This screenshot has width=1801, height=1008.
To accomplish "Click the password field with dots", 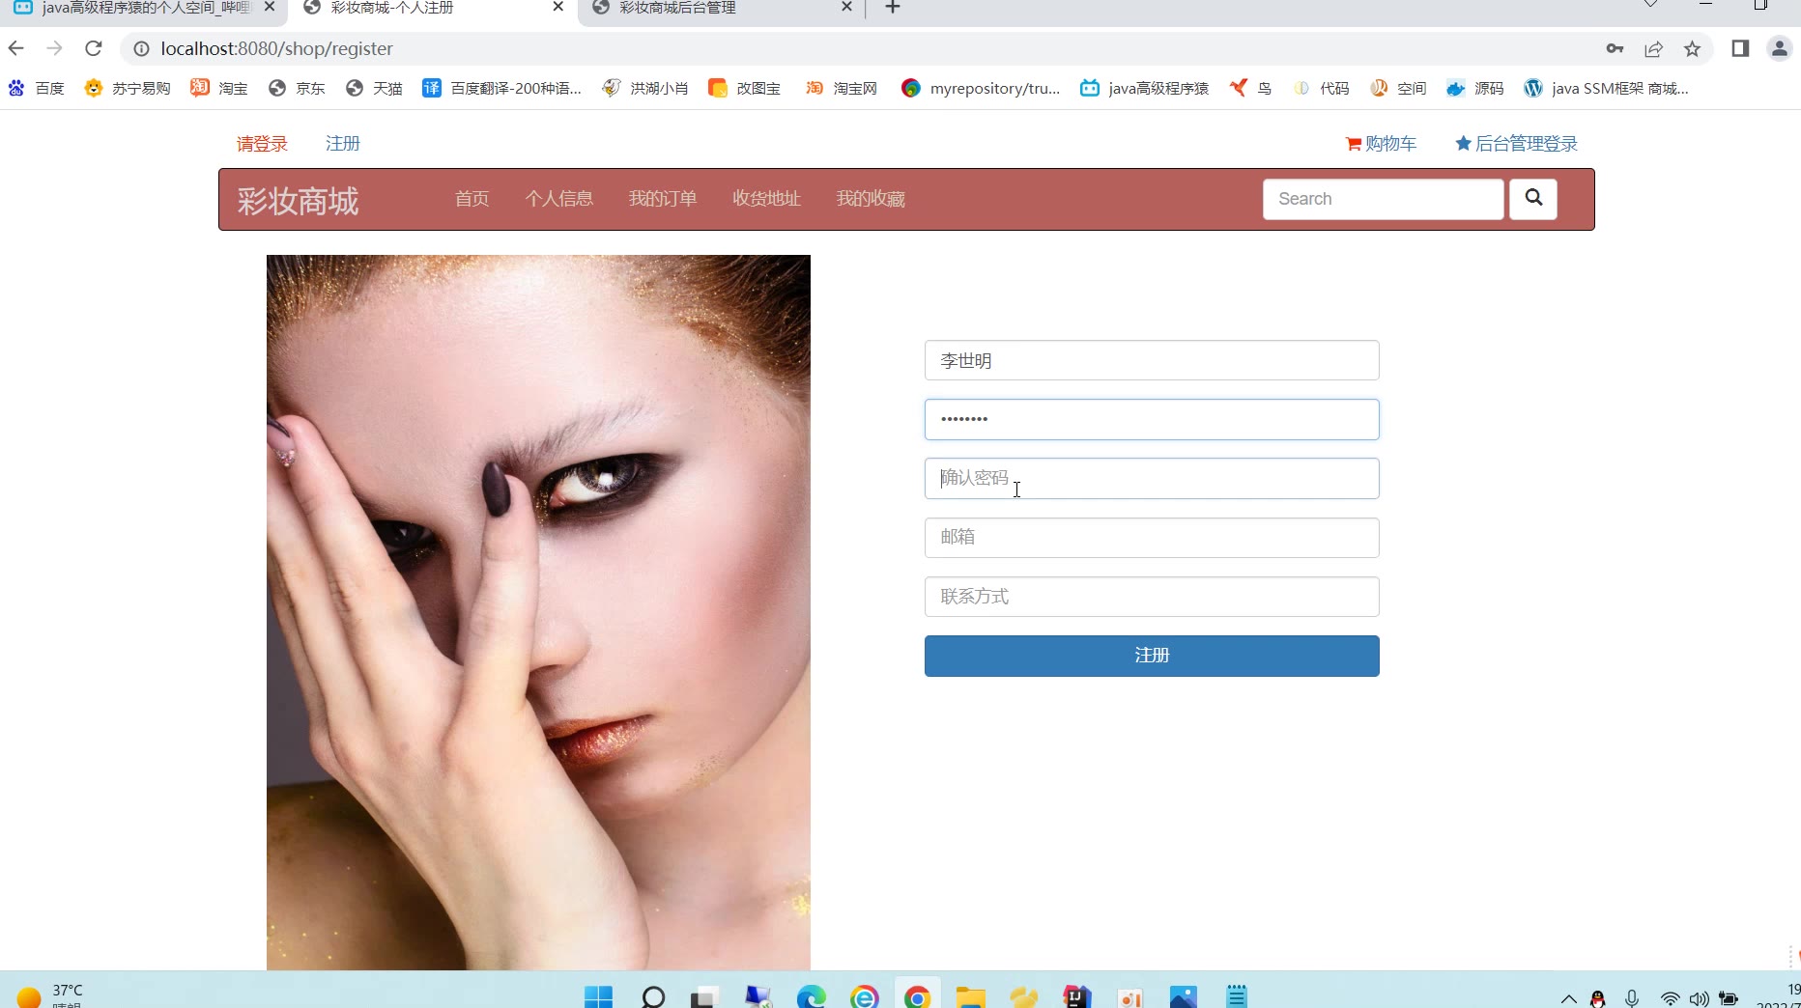I will point(1152,419).
